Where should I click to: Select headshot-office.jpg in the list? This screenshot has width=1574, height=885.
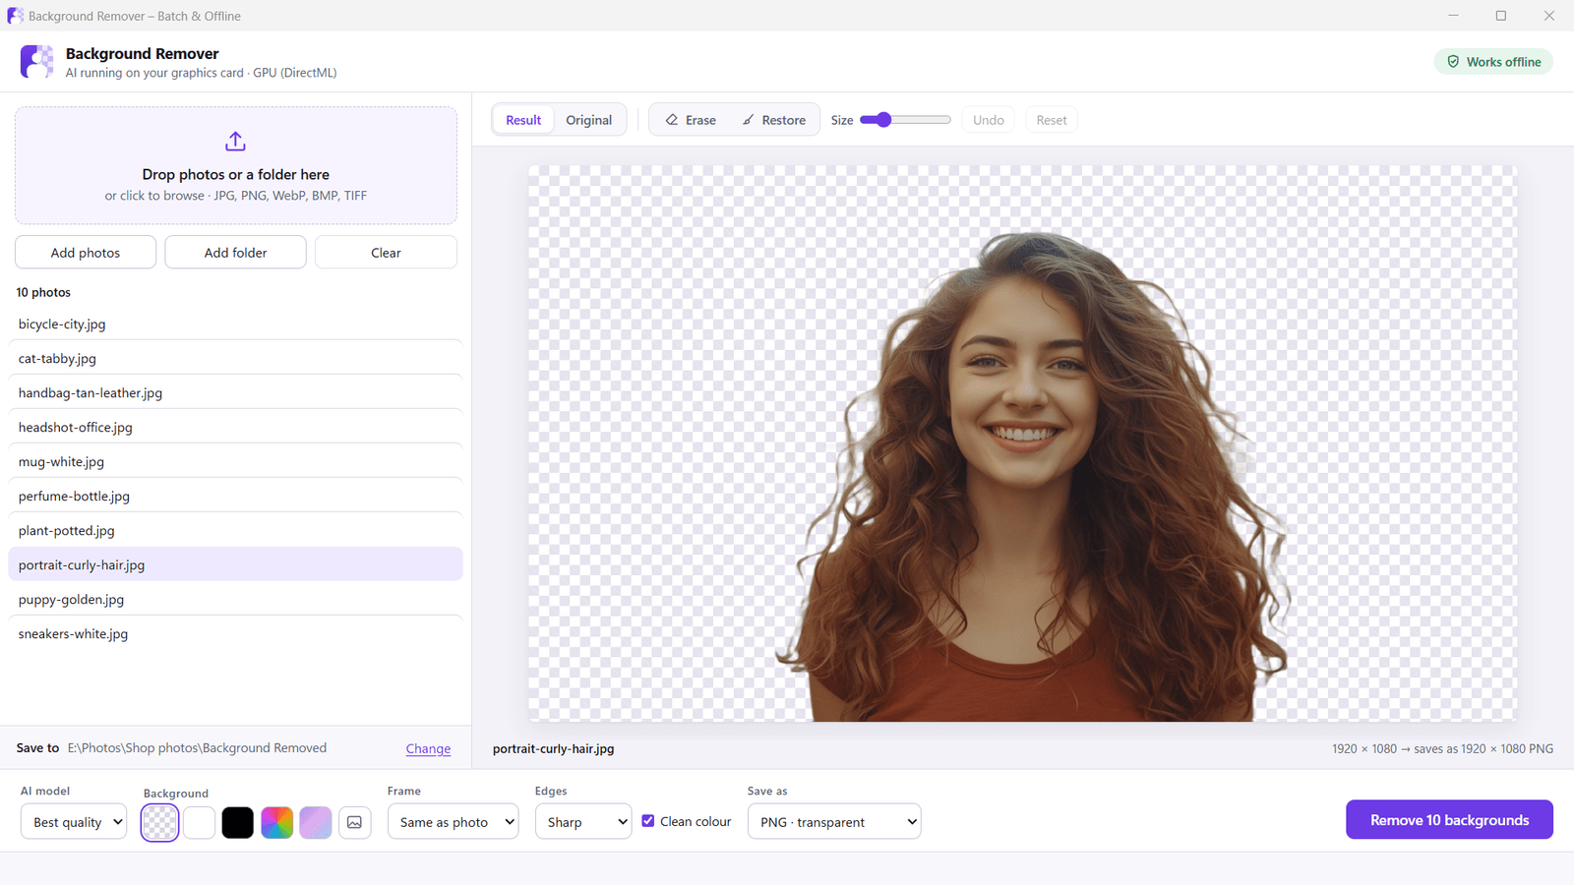(235, 427)
